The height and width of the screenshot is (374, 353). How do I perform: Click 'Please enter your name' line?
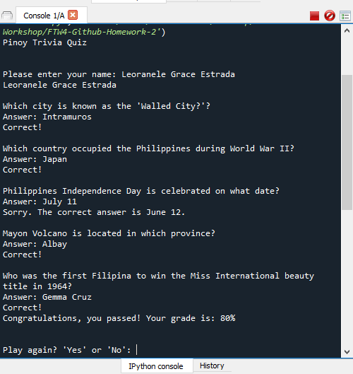[x=119, y=74]
